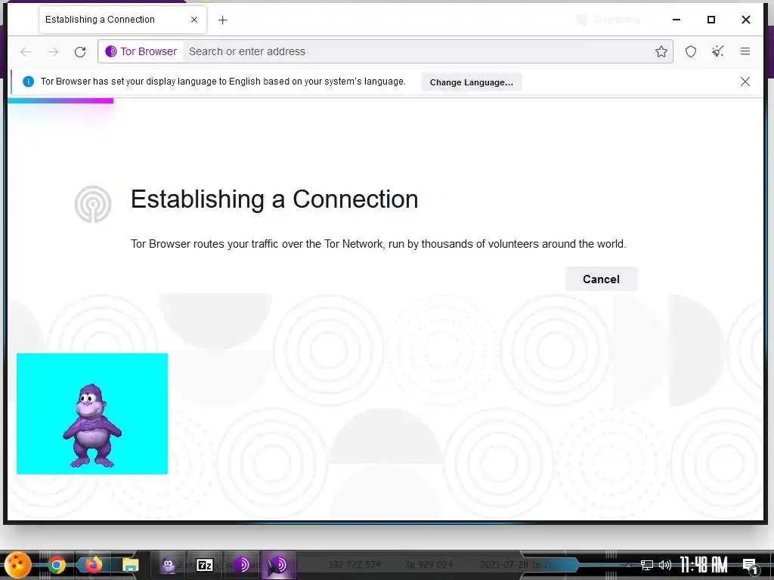Switch to the first Tor Browser taskbar item
This screenshot has width=774, height=580.
click(241, 565)
